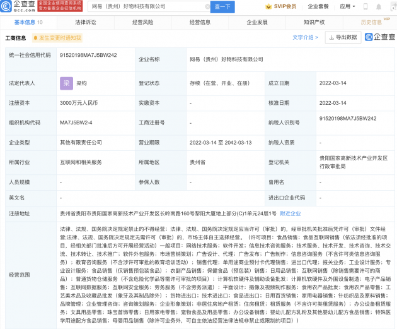The image size is (397, 329).
Task: Select industry value 互联网和相关服务
Action: click(81, 162)
